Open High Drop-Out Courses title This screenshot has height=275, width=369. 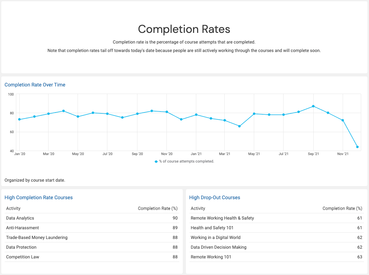pyautogui.click(x=215, y=198)
